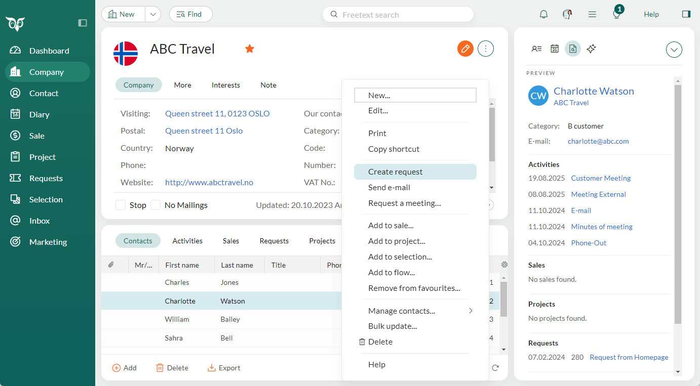The image size is (700, 386).
Task: Expand the New button dropdown arrow
Action: coord(153,14)
